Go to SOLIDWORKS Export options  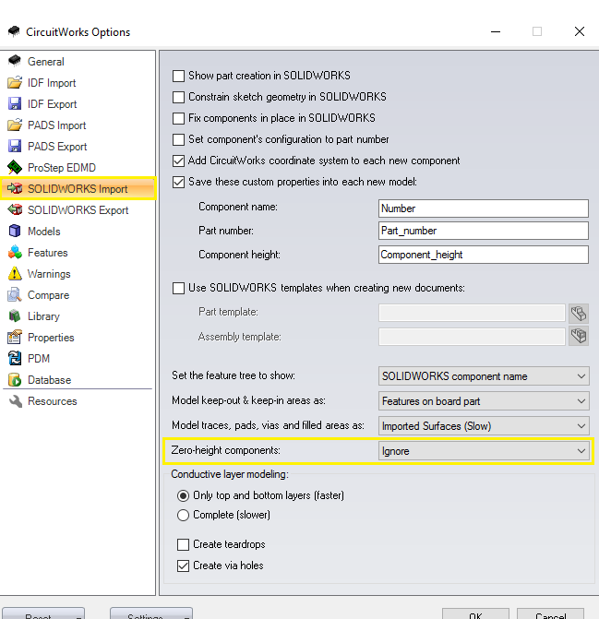click(78, 209)
